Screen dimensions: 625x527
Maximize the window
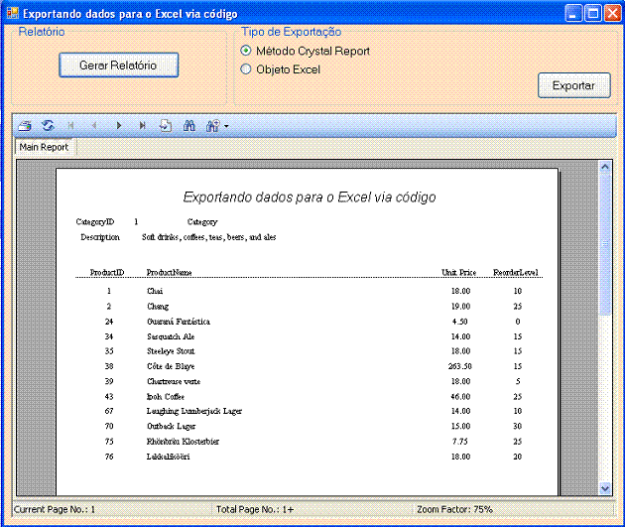pyautogui.click(x=593, y=13)
